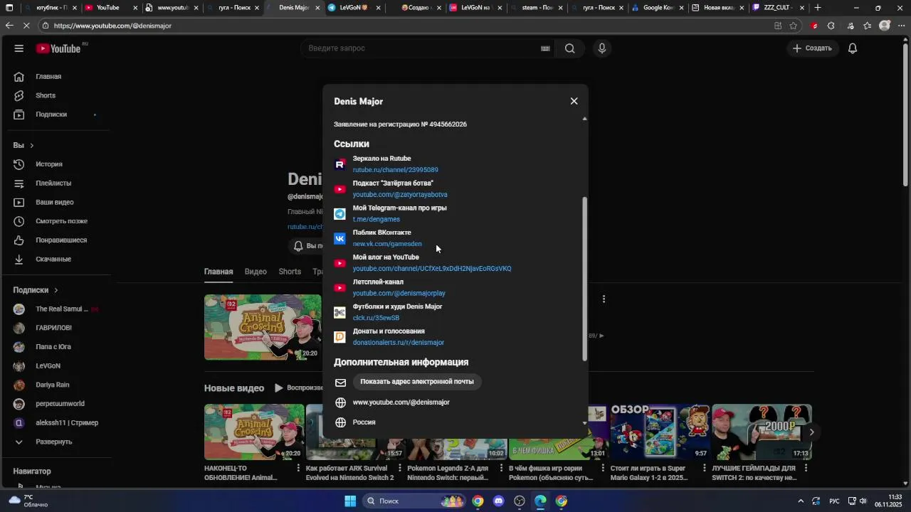Image resolution: width=911 pixels, height=512 pixels.
Task: Open options for the ARK Survival video
Action: click(400, 469)
